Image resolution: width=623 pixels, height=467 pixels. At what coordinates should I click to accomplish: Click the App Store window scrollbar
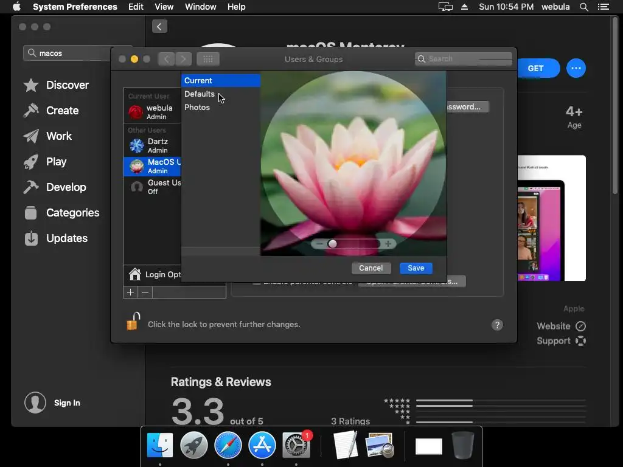(615, 105)
